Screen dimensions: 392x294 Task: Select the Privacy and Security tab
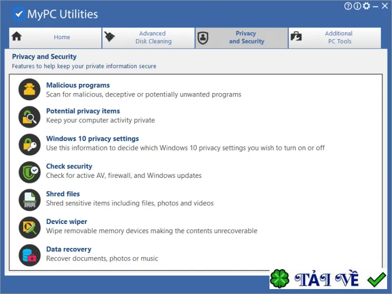(x=242, y=38)
